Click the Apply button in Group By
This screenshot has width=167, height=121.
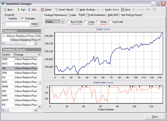(34, 24)
